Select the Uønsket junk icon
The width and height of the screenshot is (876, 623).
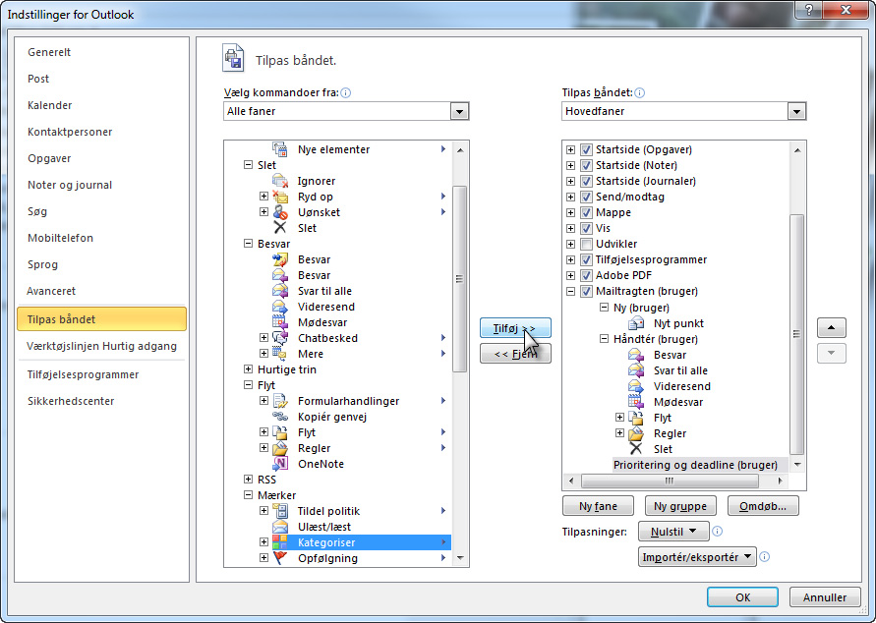click(x=280, y=212)
